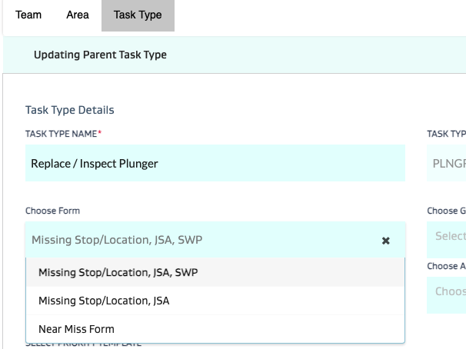Click the Select Priority Template label
This screenshot has width=466, height=349.
(83, 345)
